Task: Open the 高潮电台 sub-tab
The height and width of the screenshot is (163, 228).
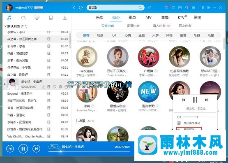Action: [x=133, y=26]
